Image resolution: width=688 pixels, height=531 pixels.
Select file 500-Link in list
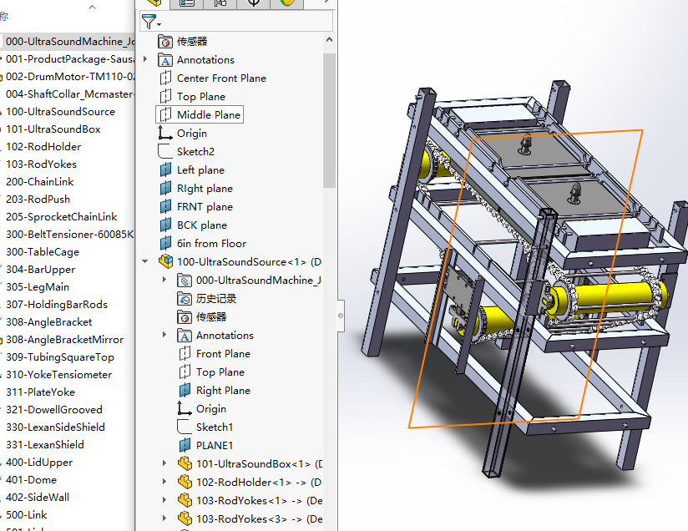click(x=27, y=515)
